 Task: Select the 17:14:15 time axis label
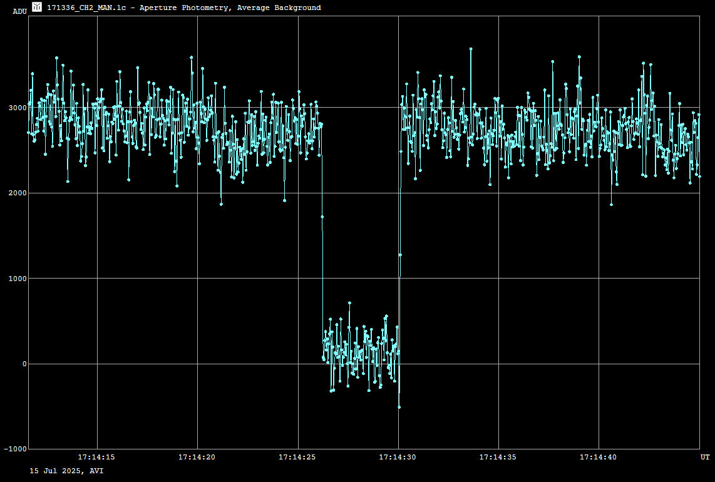96,458
